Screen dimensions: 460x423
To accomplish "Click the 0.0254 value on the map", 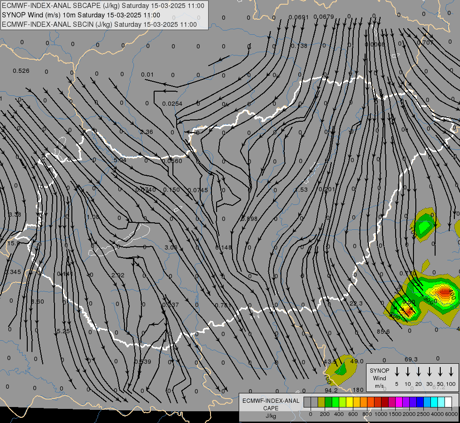I will pyautogui.click(x=172, y=103).
